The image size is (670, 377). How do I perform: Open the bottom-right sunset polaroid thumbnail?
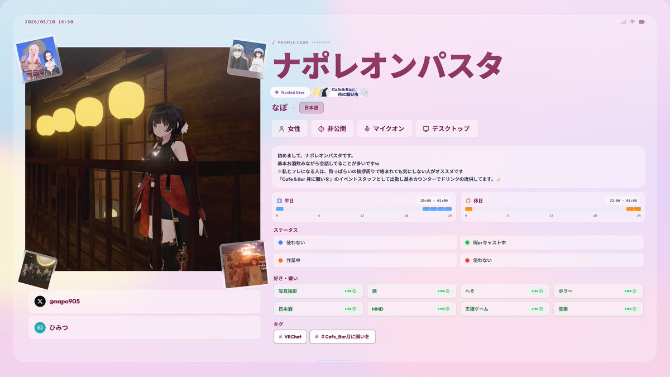[244, 264]
